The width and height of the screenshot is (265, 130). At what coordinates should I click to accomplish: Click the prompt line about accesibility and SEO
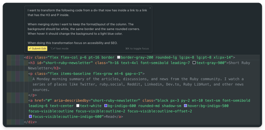point(73,43)
